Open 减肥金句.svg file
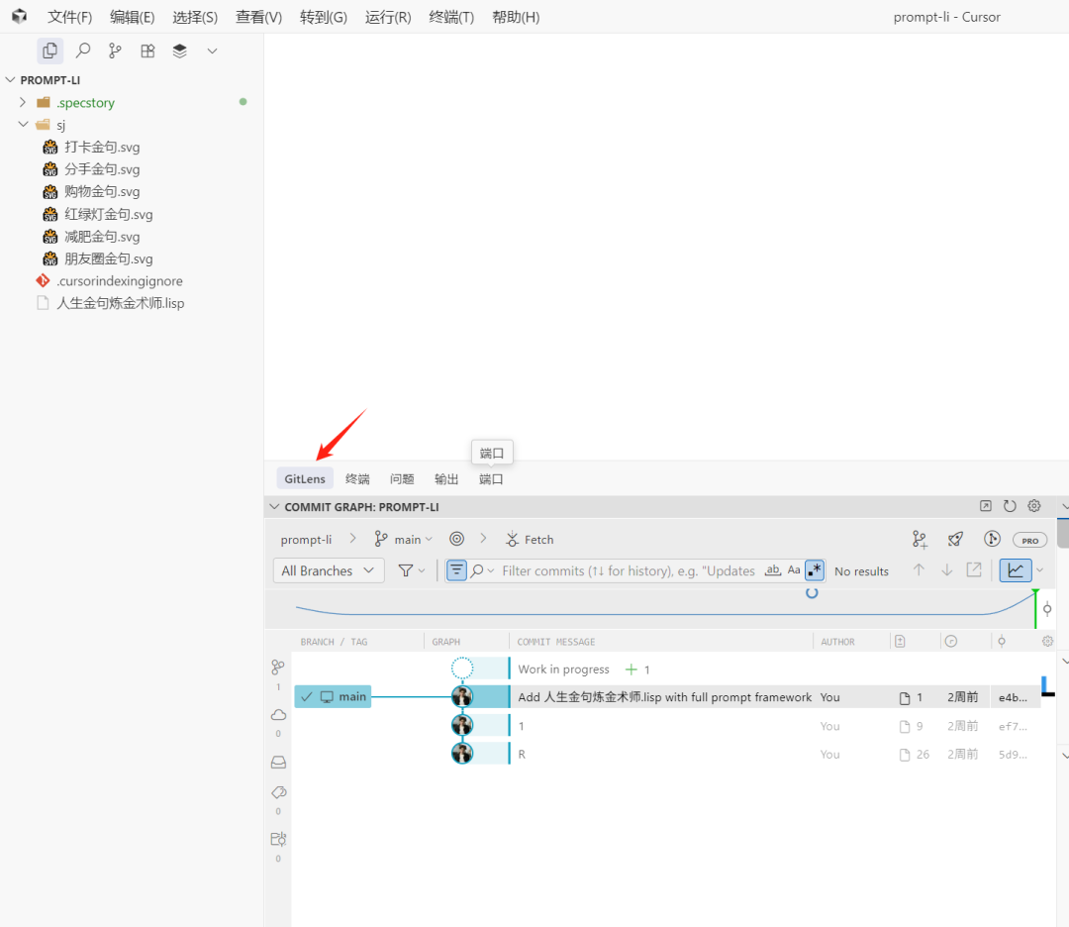 [102, 237]
